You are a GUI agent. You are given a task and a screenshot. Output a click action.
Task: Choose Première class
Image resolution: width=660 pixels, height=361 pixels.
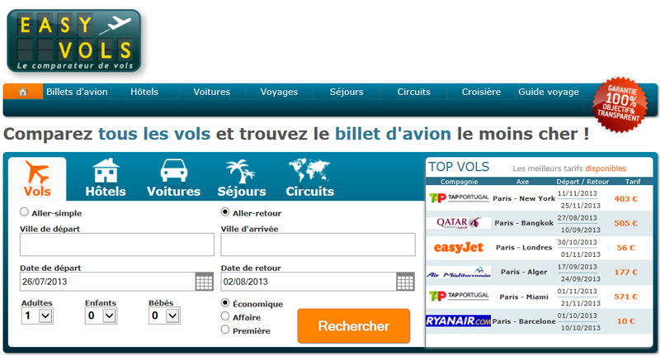[225, 330]
